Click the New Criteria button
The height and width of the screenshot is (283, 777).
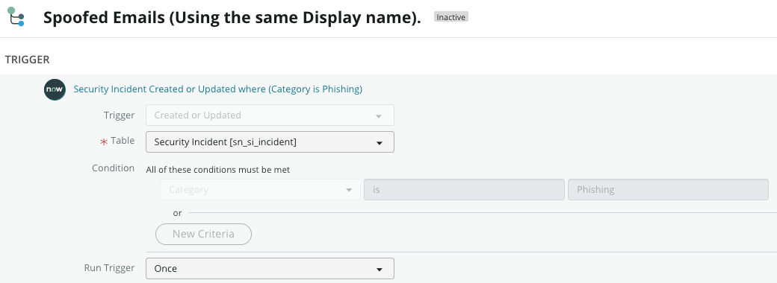(x=204, y=234)
